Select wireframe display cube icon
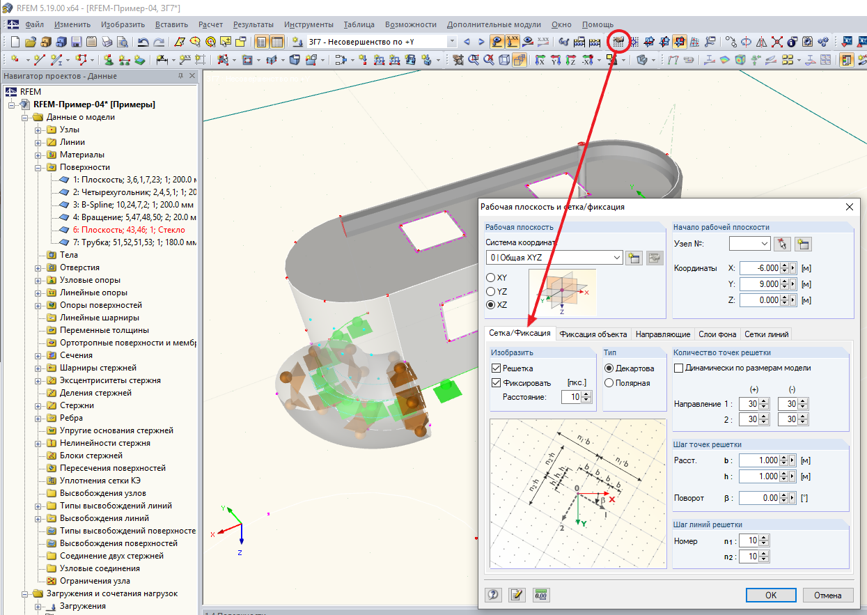This screenshot has width=867, height=615. coord(504,60)
